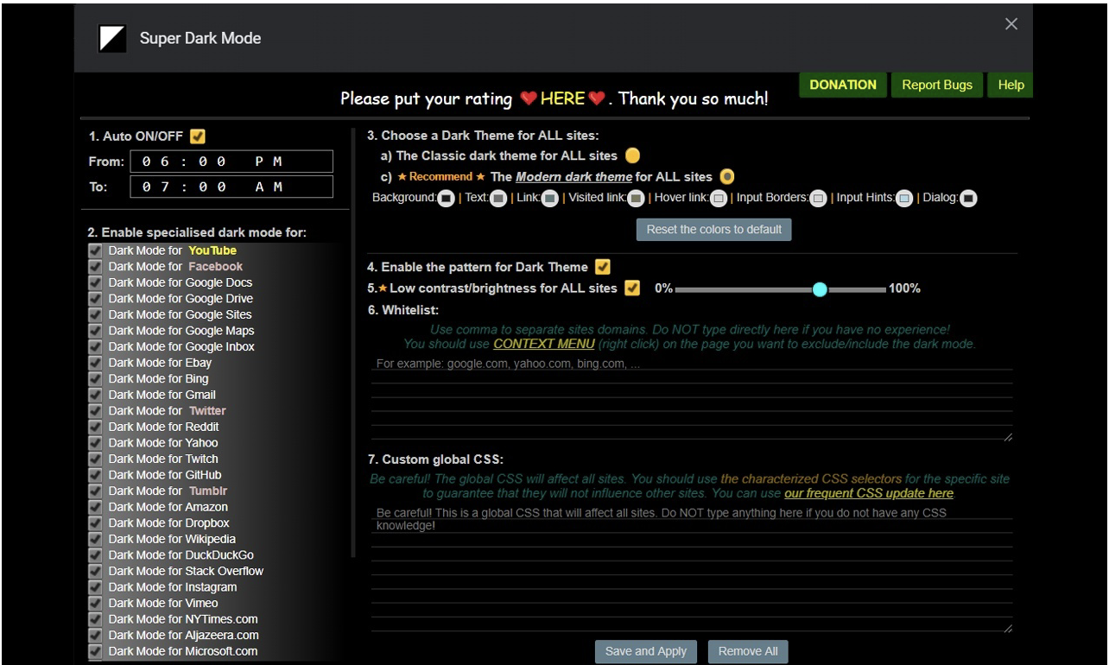Open the Link color swatch

(x=549, y=199)
